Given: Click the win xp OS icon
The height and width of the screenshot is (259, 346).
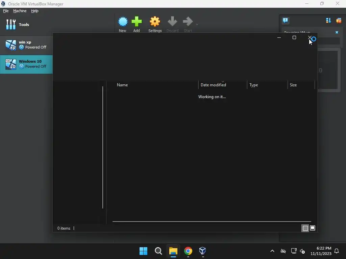Looking at the screenshot, I should pos(10,45).
